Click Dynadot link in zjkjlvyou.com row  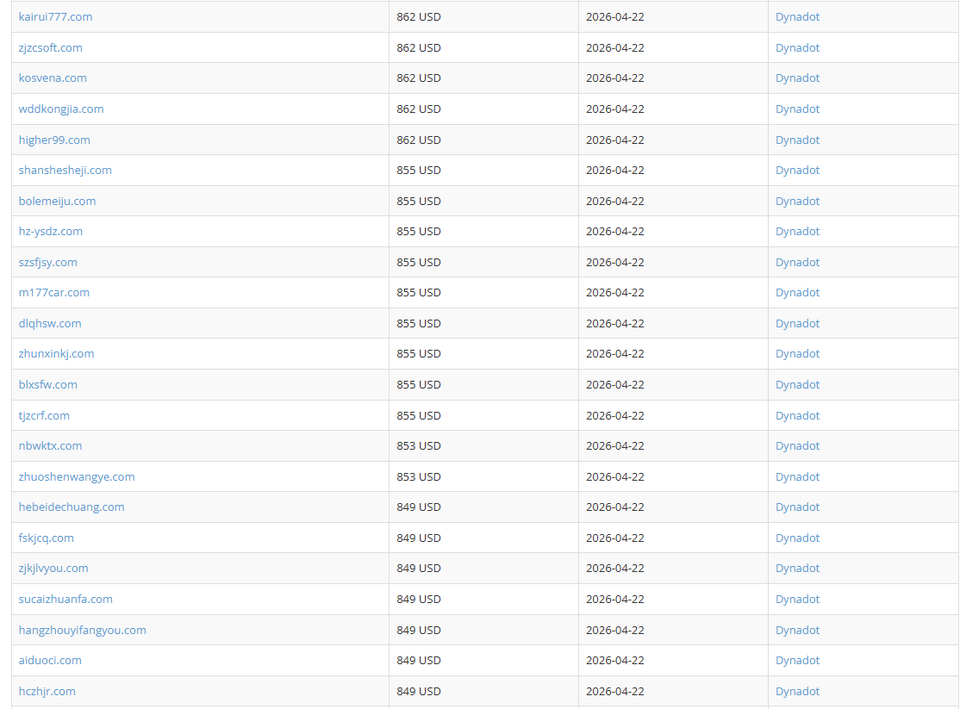(797, 569)
